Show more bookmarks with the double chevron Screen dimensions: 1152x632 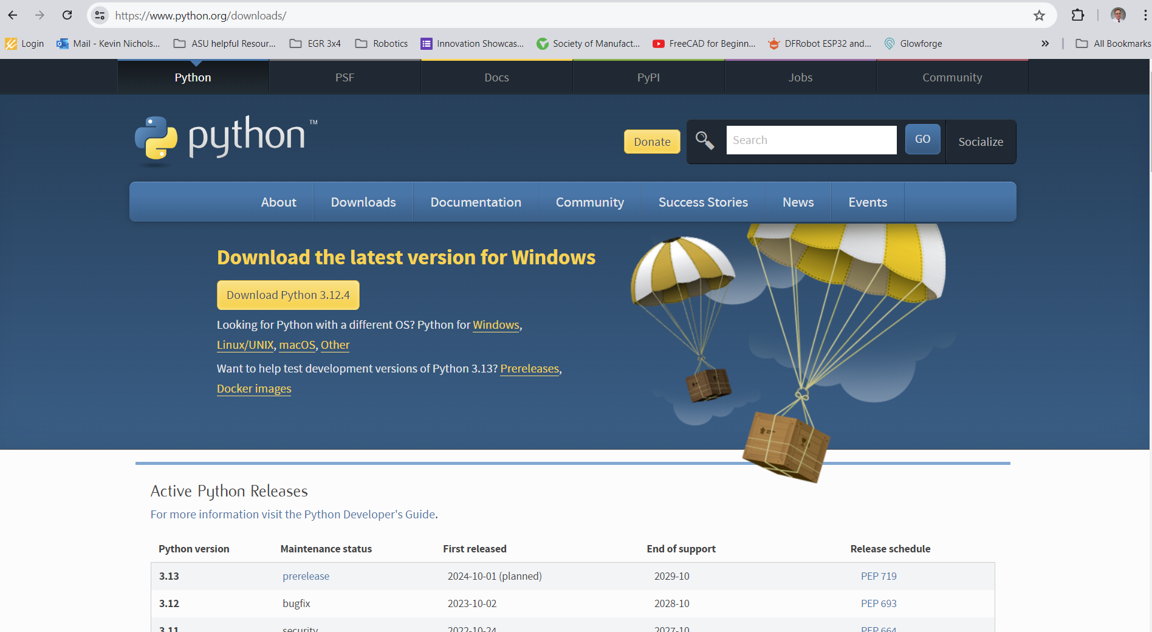click(1045, 44)
